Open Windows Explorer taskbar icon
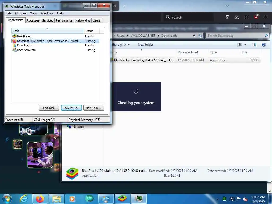This screenshot has height=204, width=272. (x=57, y=199)
